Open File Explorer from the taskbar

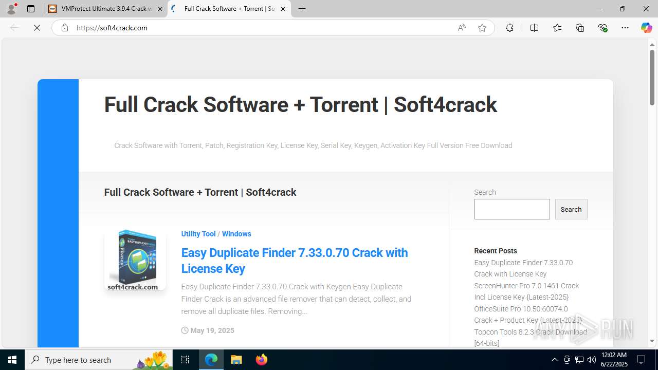point(236,360)
